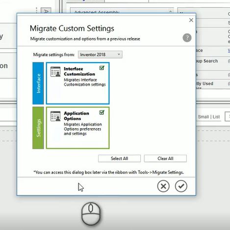The image size is (230, 230).
Task: Click the List view link in background window
Action: point(216,117)
